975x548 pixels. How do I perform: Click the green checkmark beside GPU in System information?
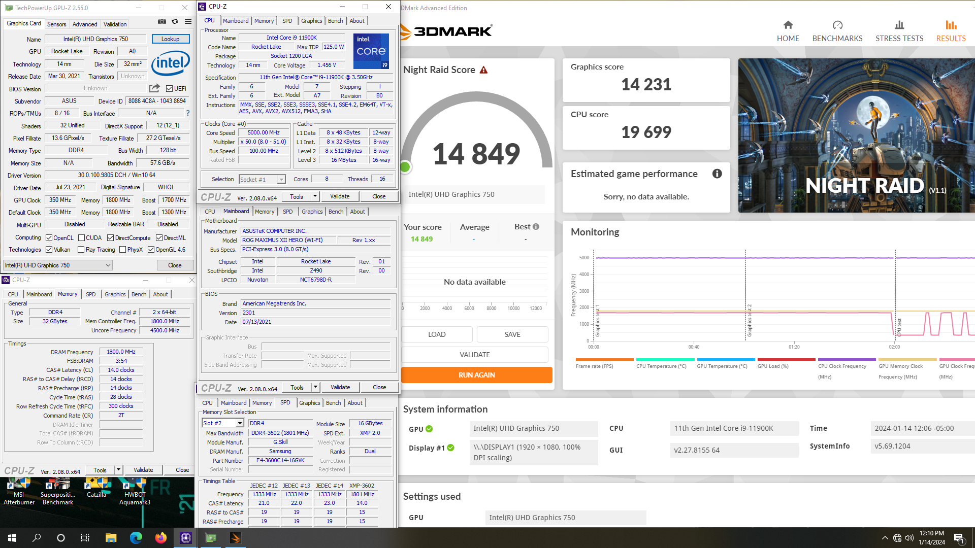[429, 429]
